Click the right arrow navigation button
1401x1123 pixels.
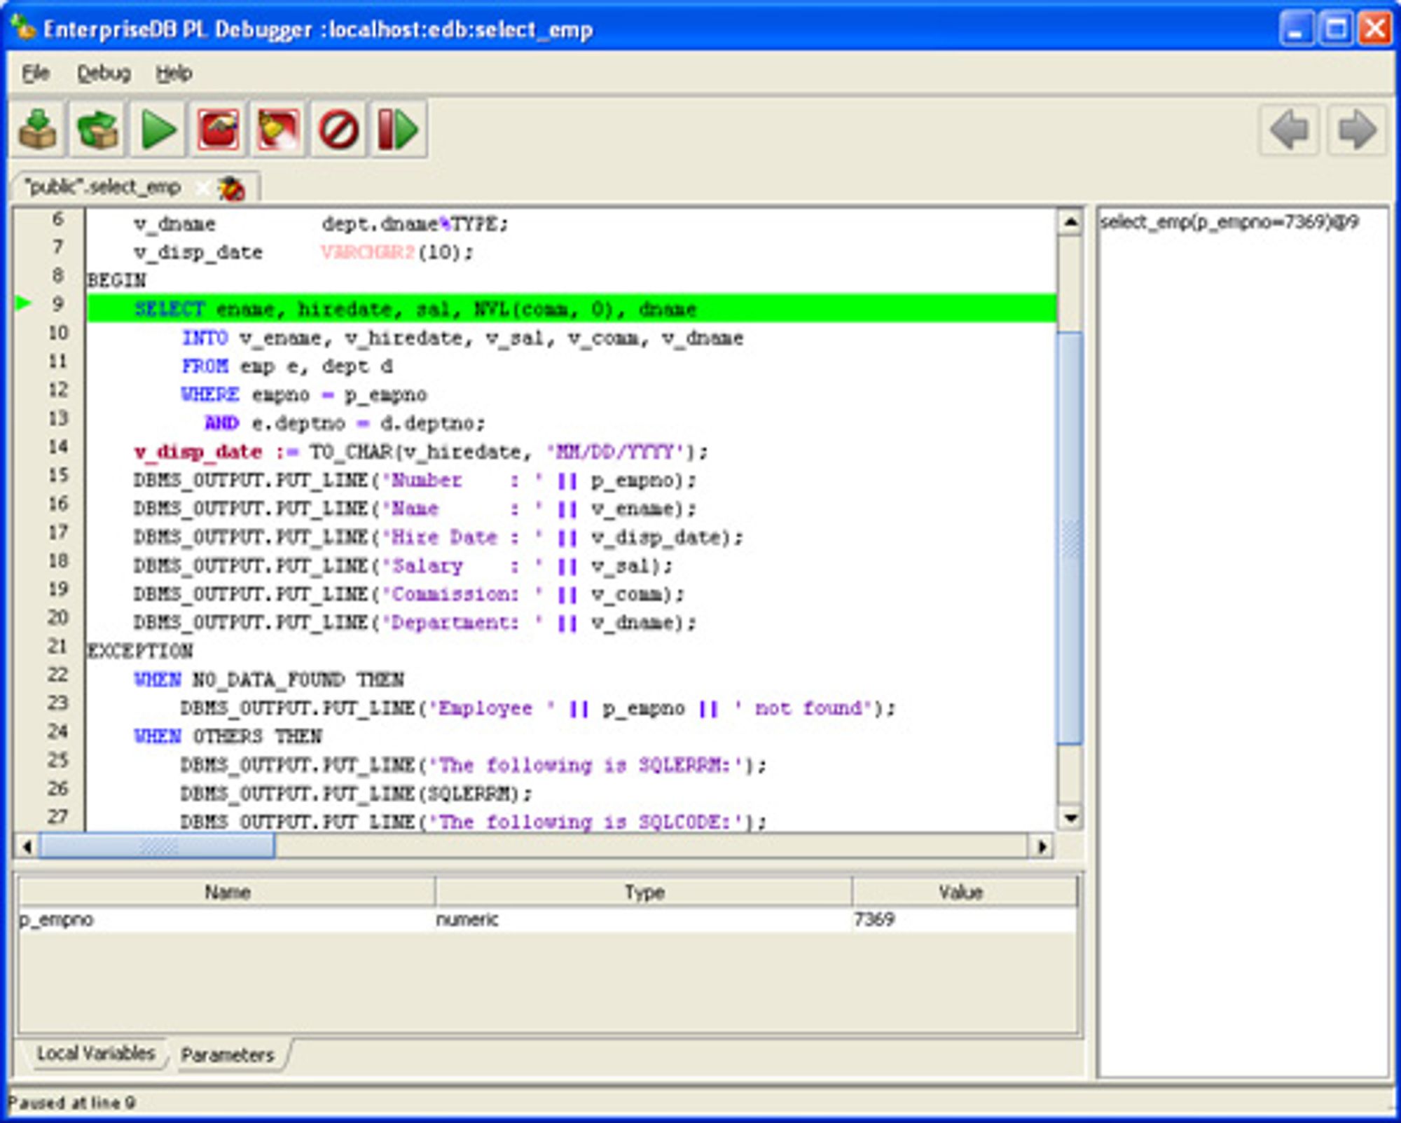point(1356,130)
